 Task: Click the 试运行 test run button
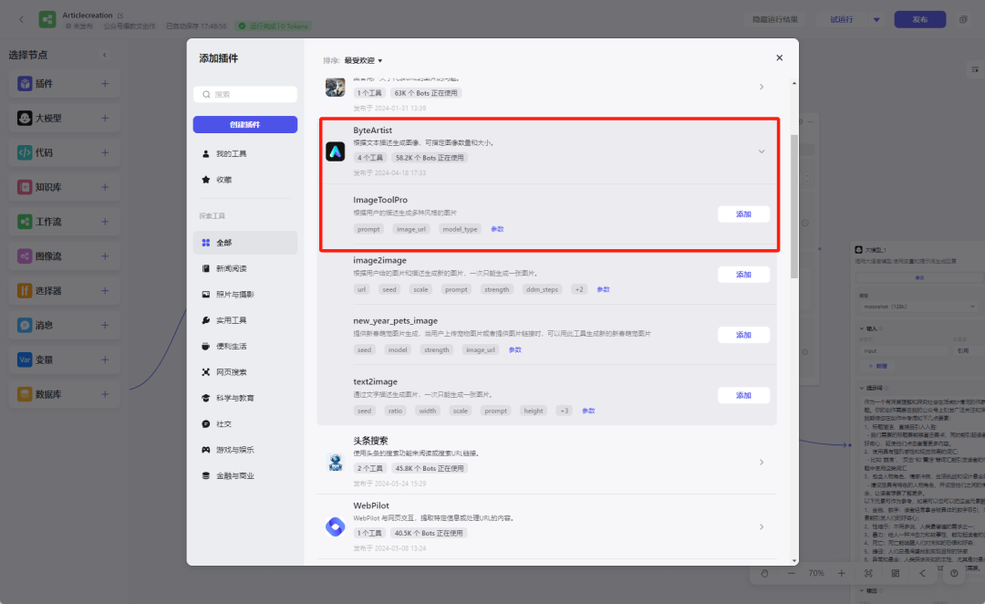842,19
